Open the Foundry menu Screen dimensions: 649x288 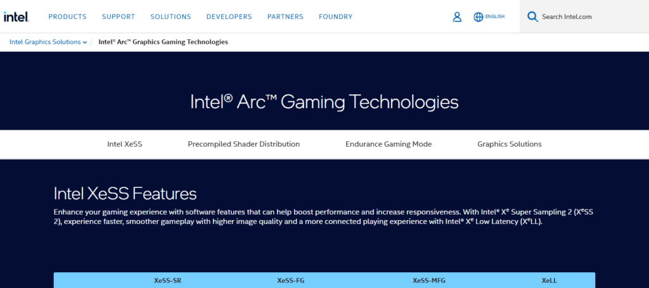click(x=336, y=17)
